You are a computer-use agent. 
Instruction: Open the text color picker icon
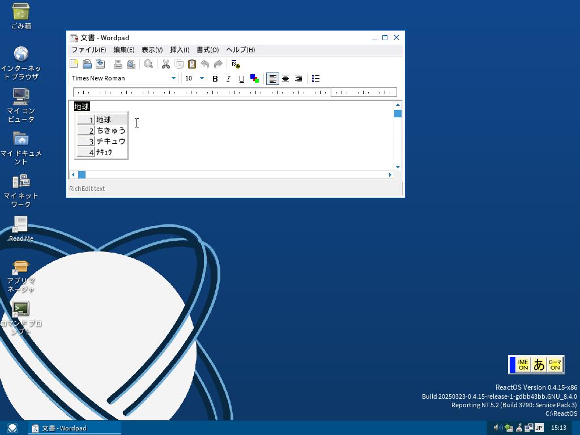tap(254, 79)
